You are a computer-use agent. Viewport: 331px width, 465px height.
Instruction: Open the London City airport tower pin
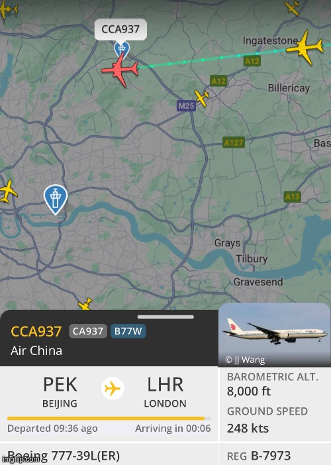pos(56,199)
